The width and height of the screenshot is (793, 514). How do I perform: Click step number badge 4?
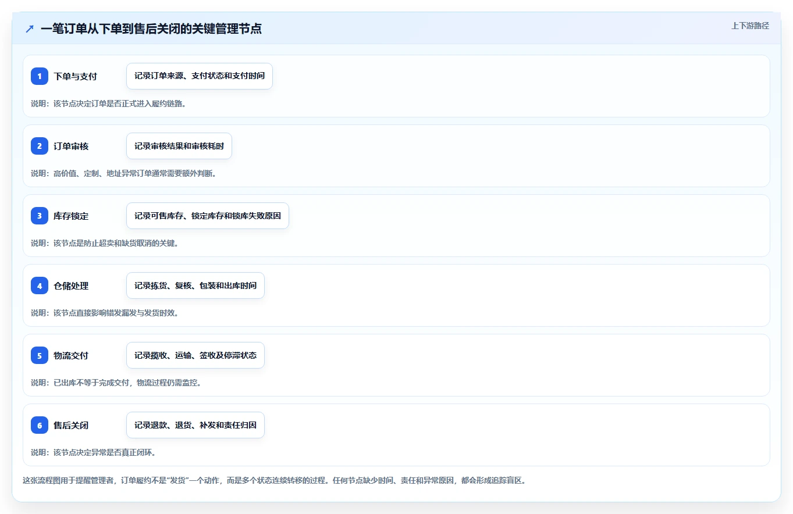(x=40, y=285)
